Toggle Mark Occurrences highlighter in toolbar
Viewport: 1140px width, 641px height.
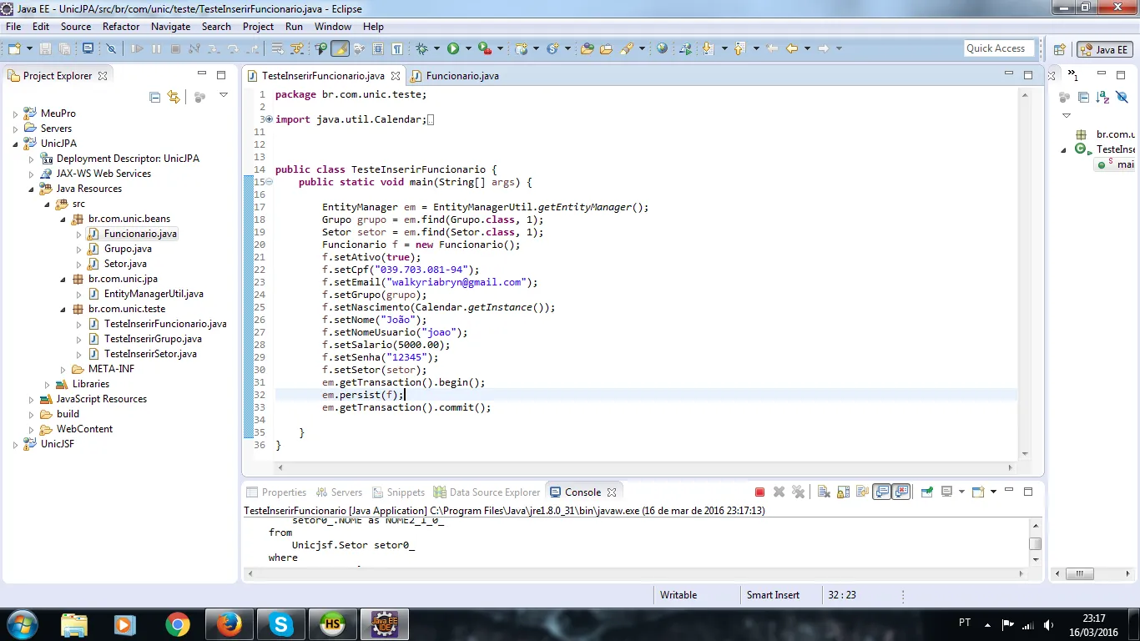coord(340,48)
